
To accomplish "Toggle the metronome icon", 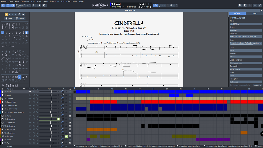I will click(x=143, y=4).
